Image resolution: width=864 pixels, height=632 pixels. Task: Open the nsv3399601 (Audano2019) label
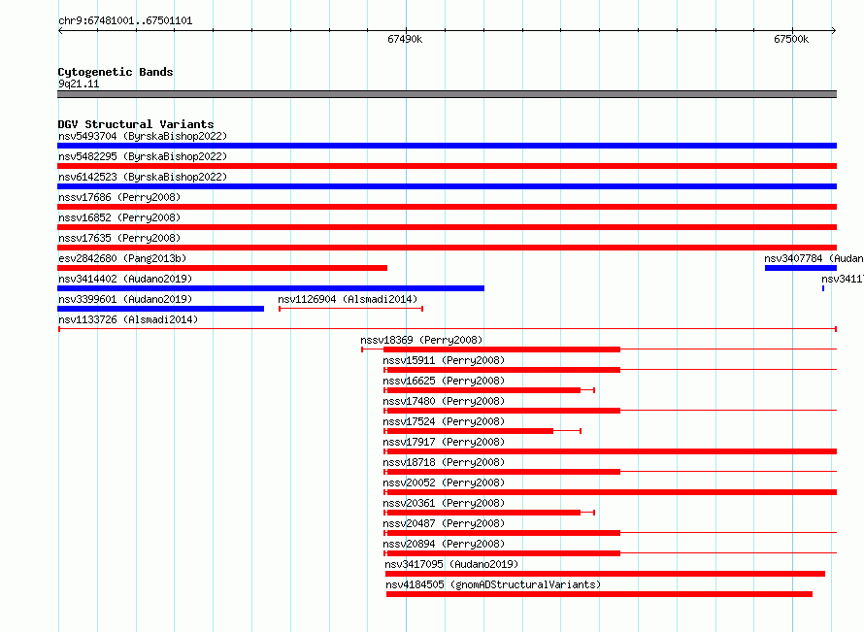(125, 299)
